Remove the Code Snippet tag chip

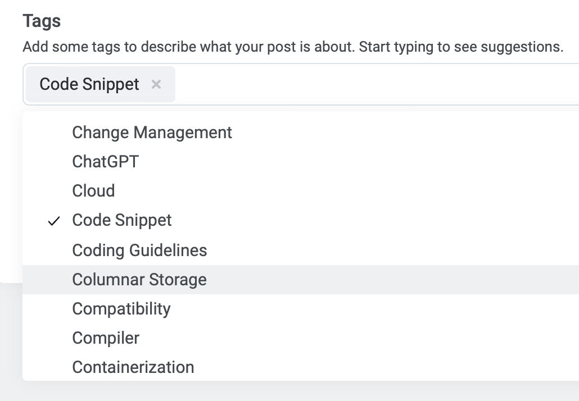click(156, 84)
